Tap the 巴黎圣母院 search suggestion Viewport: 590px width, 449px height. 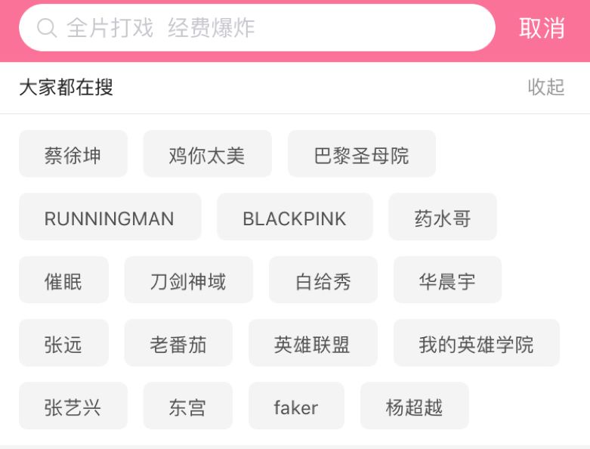[361, 156]
